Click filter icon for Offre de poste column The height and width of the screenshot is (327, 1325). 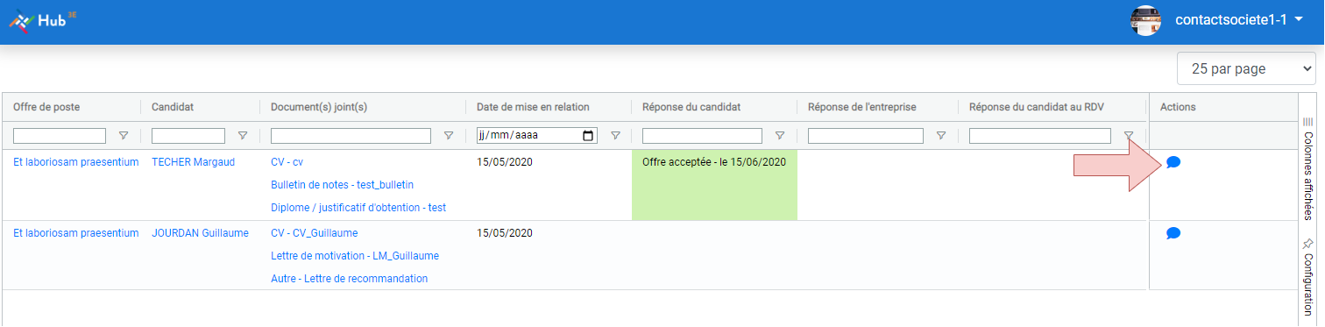point(123,136)
